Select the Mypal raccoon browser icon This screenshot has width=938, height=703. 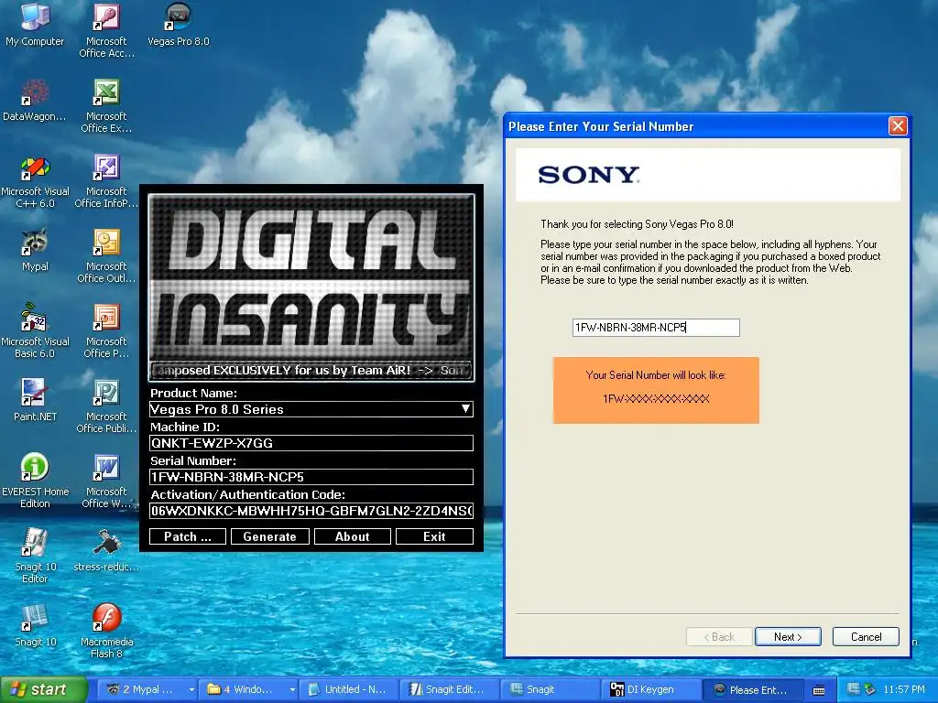[x=35, y=251]
